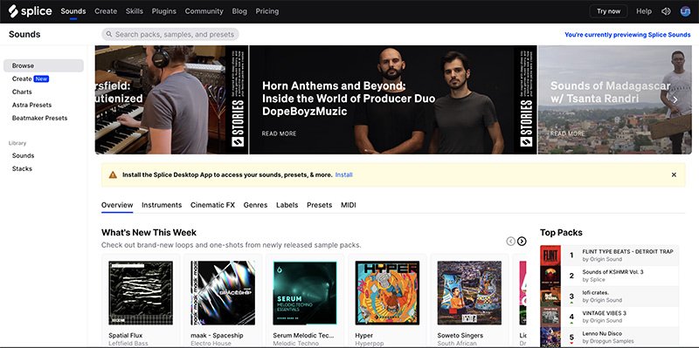The height and width of the screenshot is (348, 699).
Task: Open the Soweto Singers pack cover
Action: 469,293
